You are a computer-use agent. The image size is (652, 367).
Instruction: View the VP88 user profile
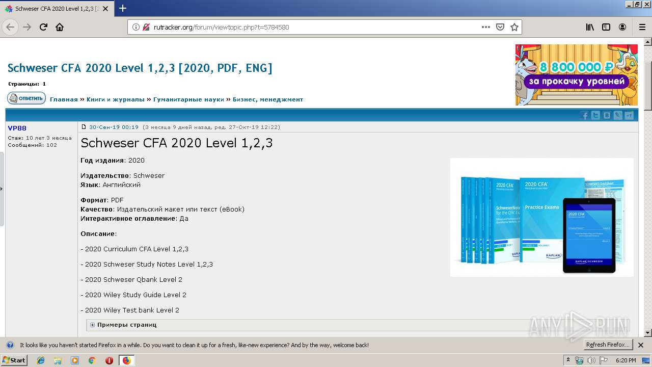click(x=17, y=128)
